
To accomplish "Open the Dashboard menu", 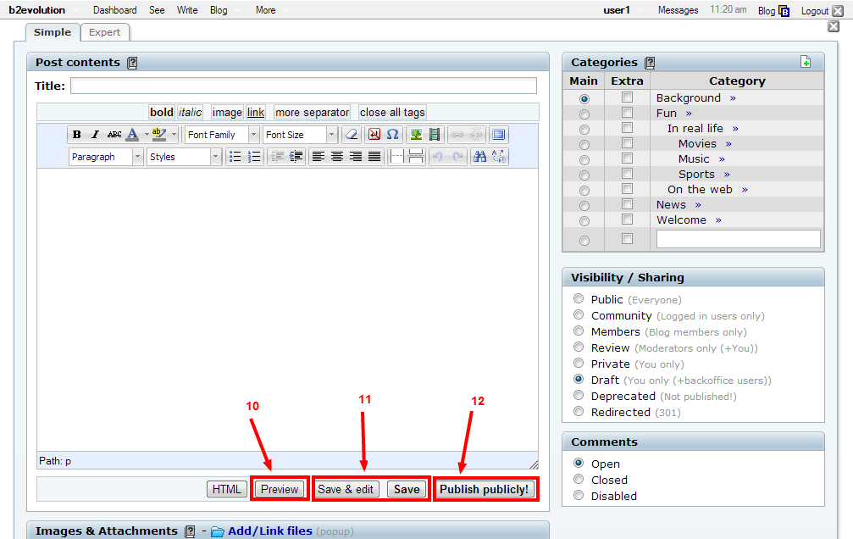I will [115, 10].
